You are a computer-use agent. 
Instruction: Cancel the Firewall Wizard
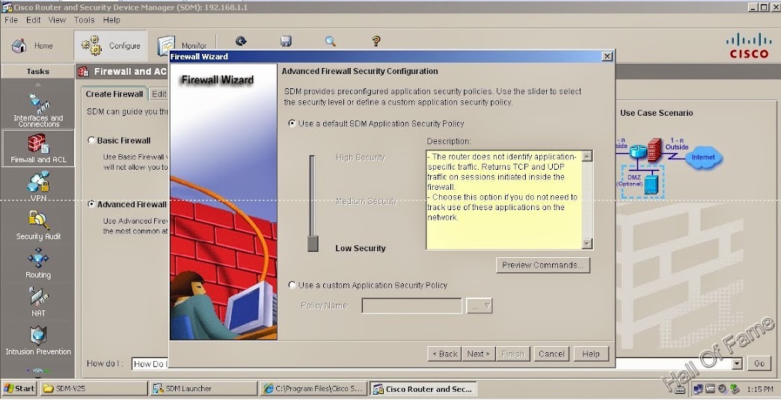551,354
